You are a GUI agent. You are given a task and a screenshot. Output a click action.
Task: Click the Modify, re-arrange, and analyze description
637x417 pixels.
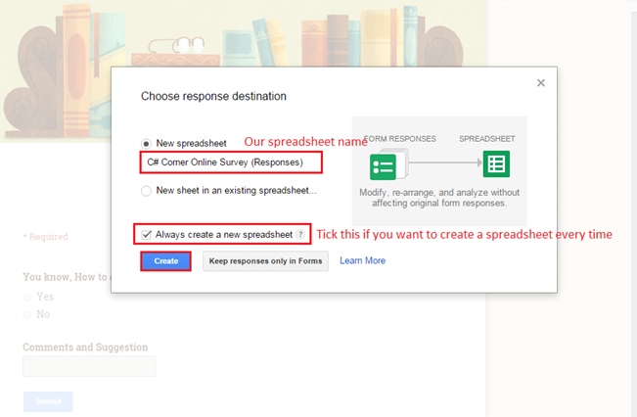click(439, 198)
